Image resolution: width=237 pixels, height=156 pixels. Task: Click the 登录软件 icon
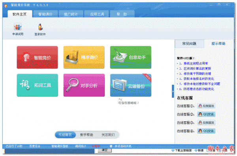40,27
